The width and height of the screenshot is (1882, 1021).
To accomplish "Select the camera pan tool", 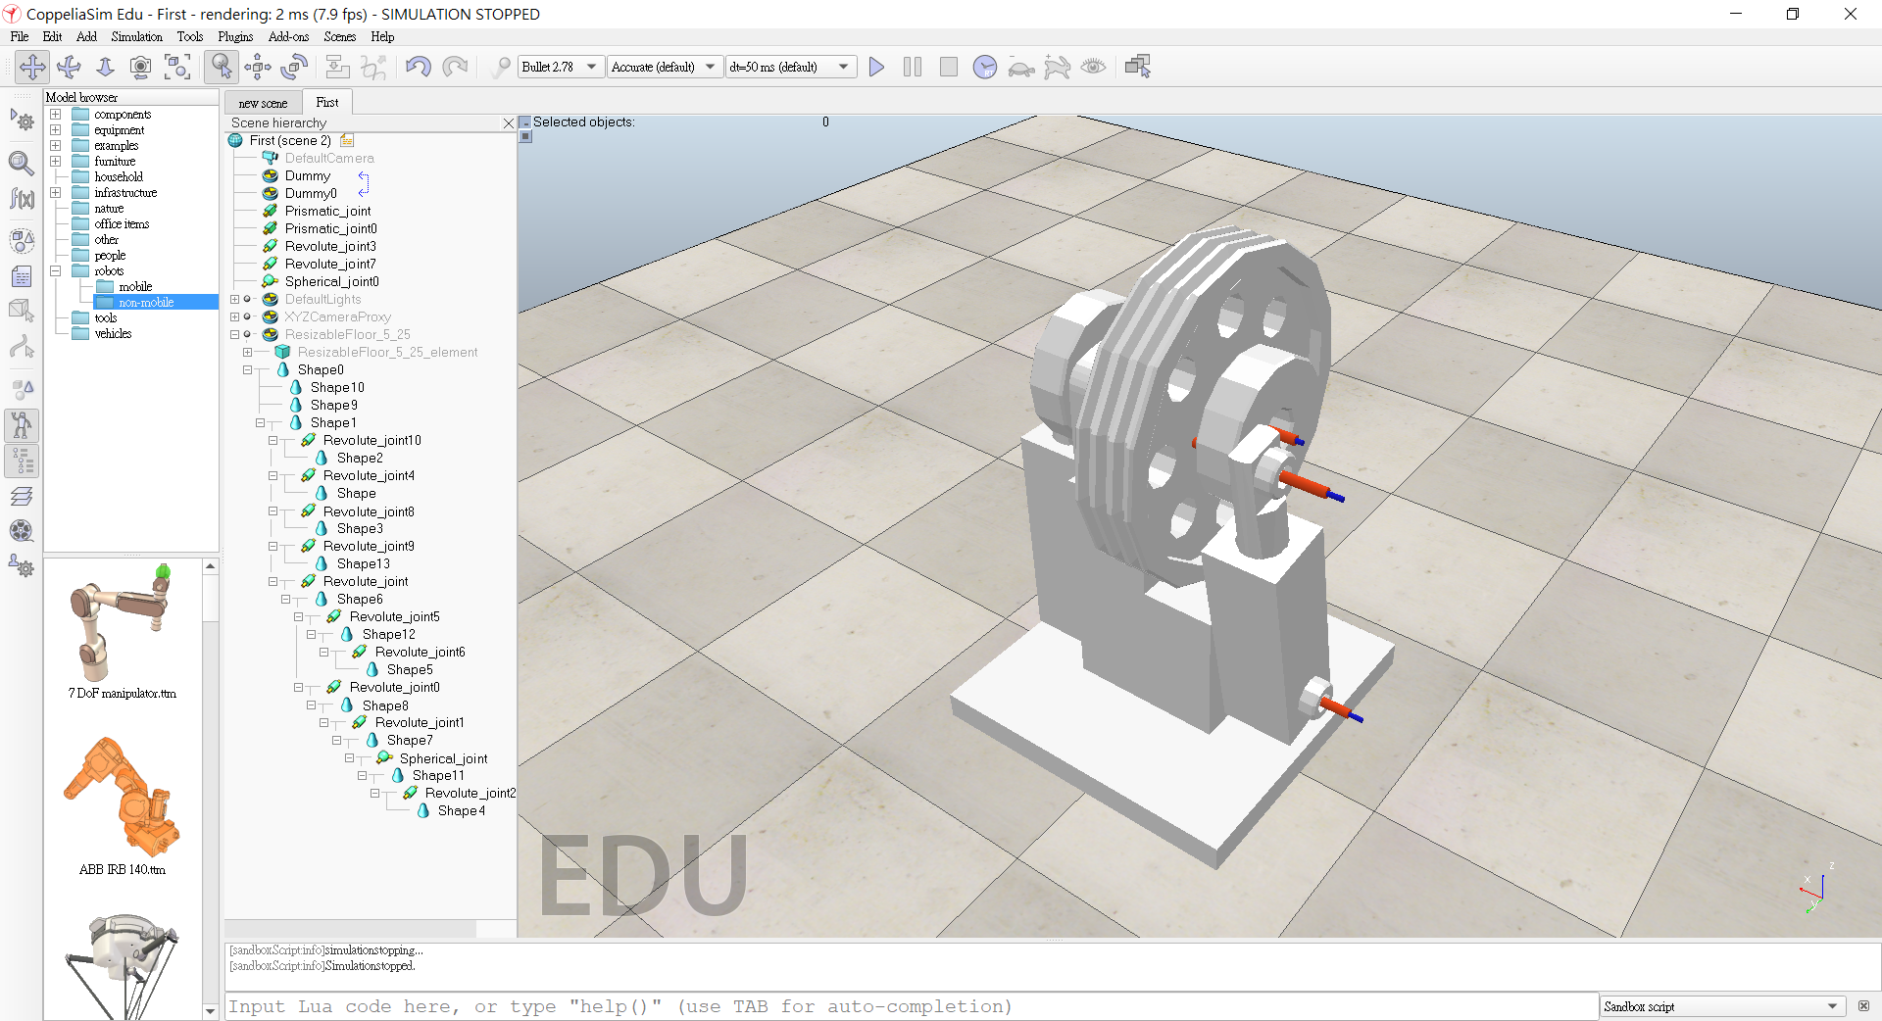I will point(32,67).
